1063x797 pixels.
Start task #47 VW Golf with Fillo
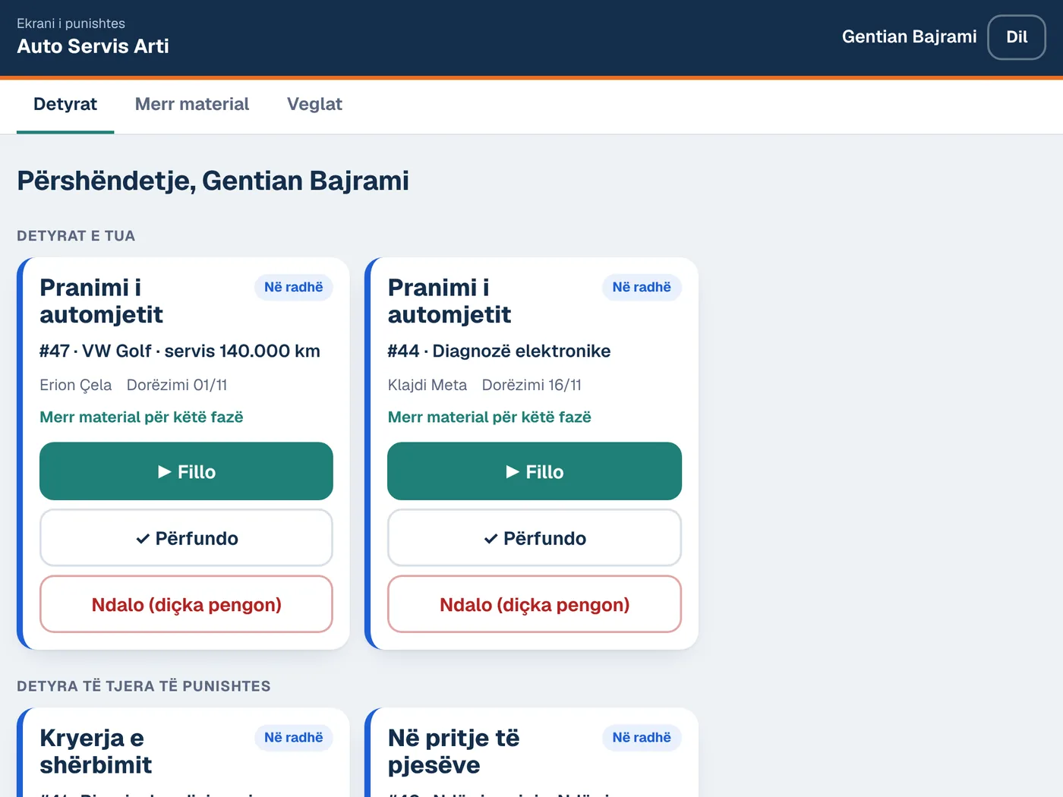coord(186,471)
